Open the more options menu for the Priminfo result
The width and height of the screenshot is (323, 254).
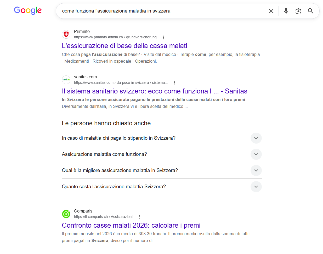[x=163, y=37]
